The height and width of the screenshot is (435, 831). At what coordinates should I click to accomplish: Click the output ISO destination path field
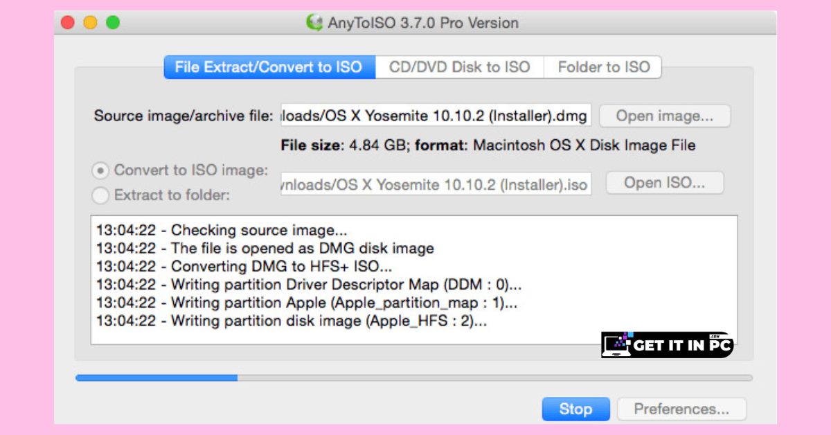(436, 184)
